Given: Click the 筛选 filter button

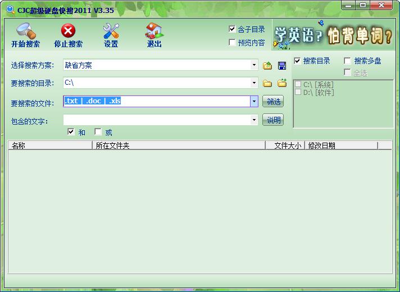Looking at the screenshot, I should pyautogui.click(x=273, y=102).
